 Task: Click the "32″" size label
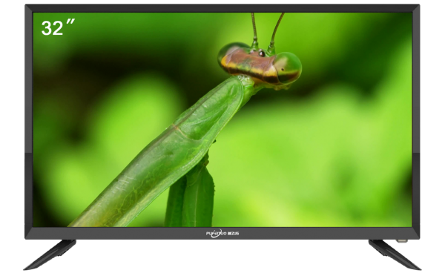58,27
